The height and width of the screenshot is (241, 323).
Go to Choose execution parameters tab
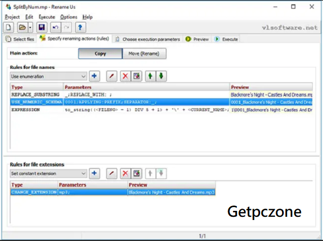coord(148,39)
